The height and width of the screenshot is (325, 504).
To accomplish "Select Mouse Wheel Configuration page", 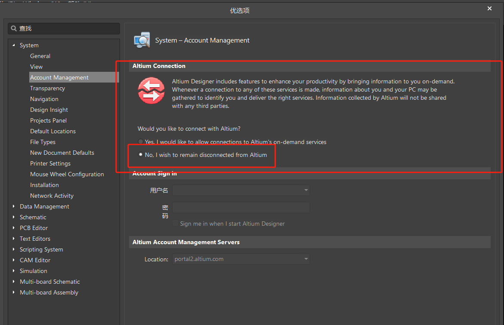I will [x=67, y=174].
